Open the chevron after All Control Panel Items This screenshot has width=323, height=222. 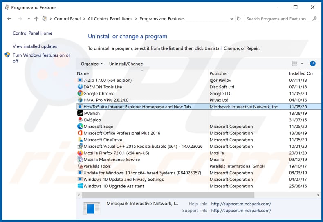click(x=136, y=19)
